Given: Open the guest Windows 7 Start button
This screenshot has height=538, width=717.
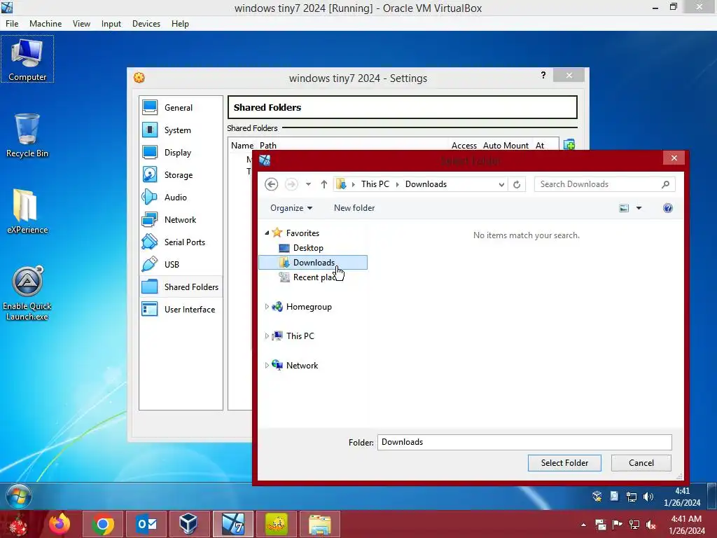Looking at the screenshot, I should [x=19, y=496].
